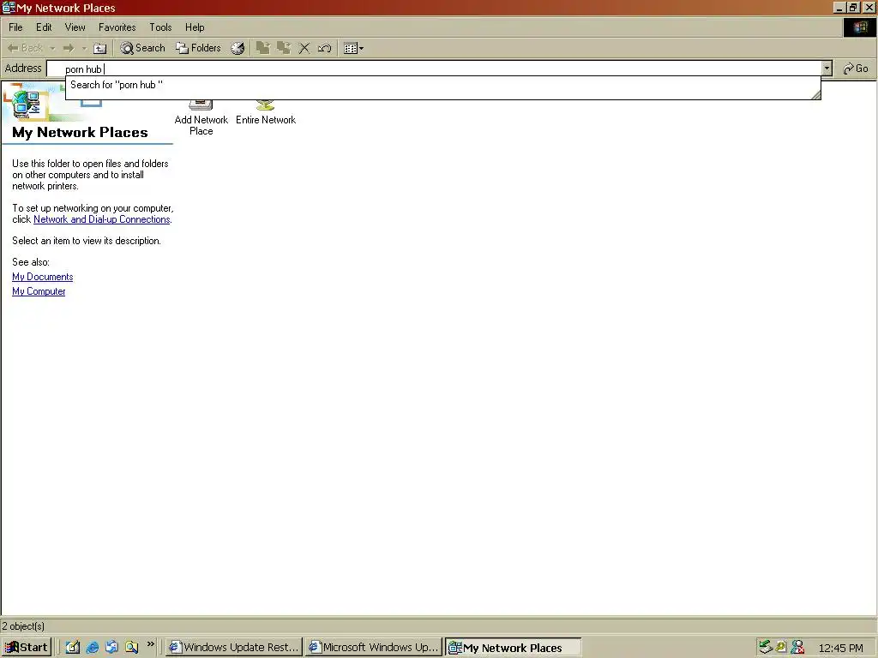Expand the Address bar dropdown arrow
878x658 pixels.
(x=827, y=69)
